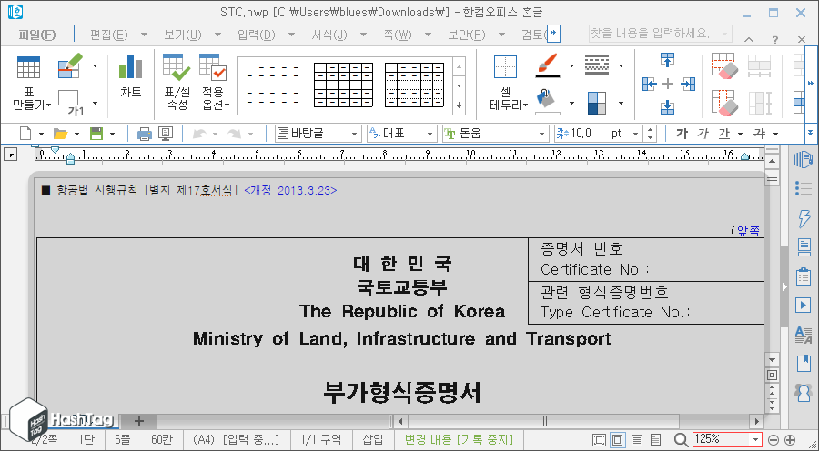This screenshot has height=451, width=819.
Task: Click the printer icon
Action: 144,134
